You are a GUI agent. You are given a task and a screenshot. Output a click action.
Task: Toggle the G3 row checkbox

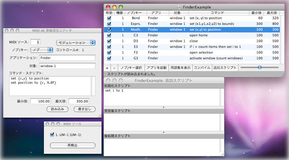tap(109, 58)
